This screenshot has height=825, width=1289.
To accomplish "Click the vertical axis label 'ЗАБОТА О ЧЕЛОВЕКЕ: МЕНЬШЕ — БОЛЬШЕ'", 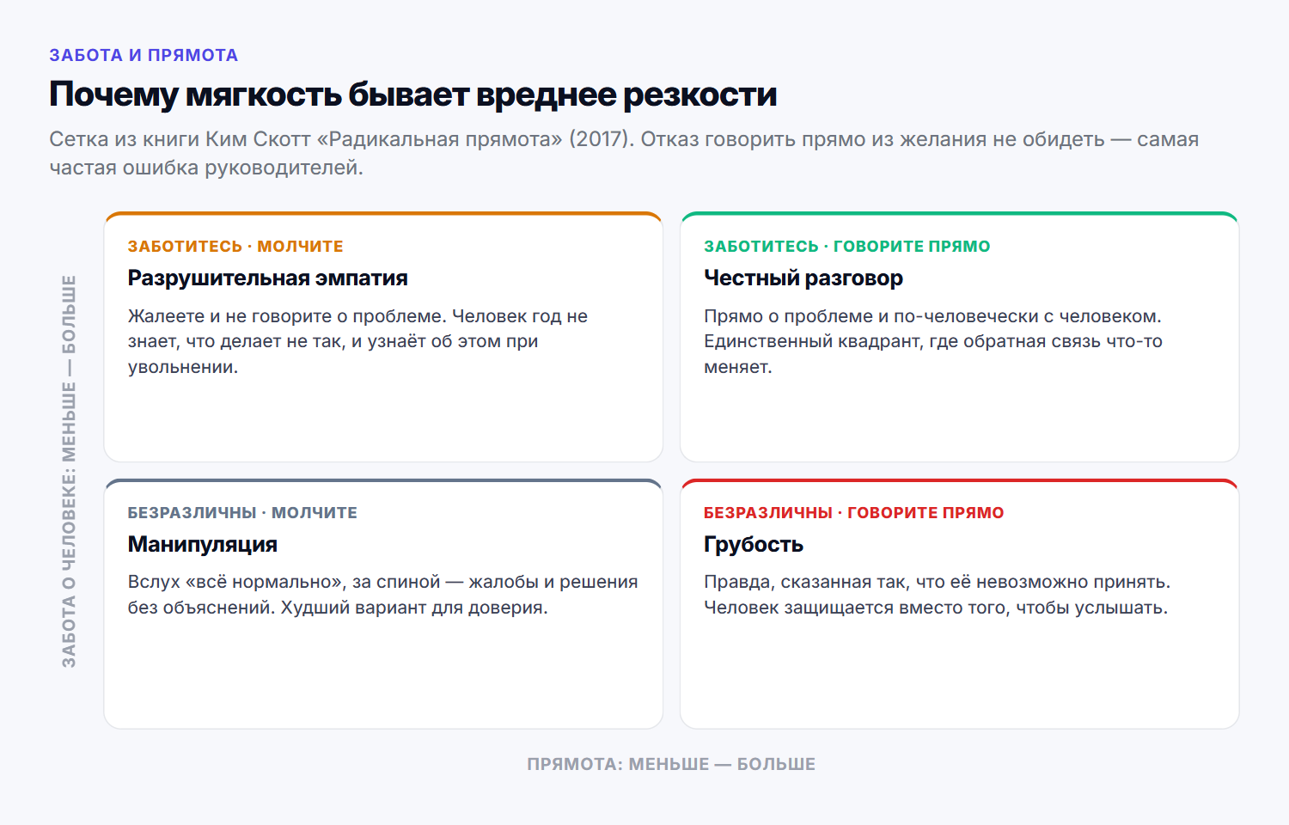I will (x=69, y=471).
